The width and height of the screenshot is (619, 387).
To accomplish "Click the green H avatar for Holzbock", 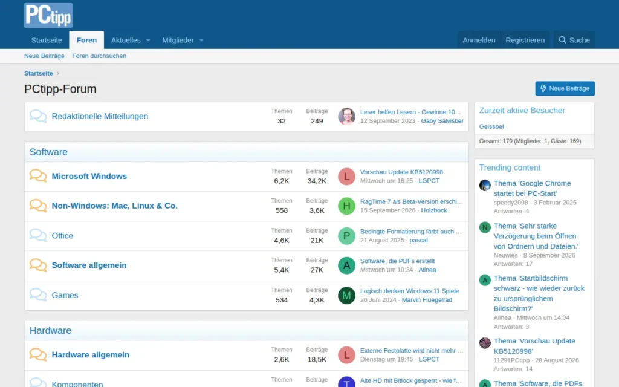I will tap(346, 206).
